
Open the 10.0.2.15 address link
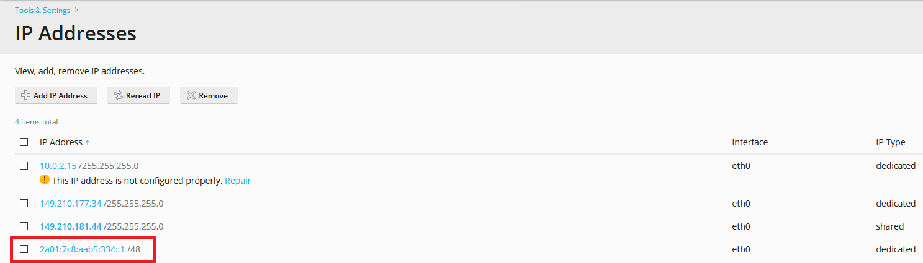[x=58, y=166]
